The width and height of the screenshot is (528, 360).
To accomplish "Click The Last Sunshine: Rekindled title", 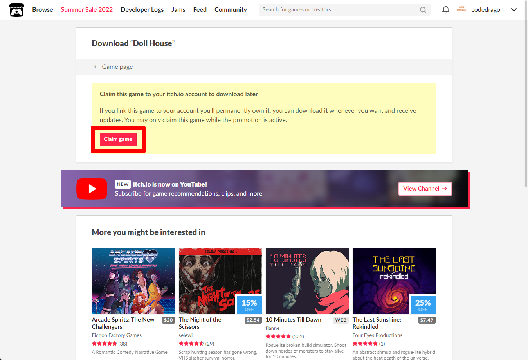I will point(377,323).
